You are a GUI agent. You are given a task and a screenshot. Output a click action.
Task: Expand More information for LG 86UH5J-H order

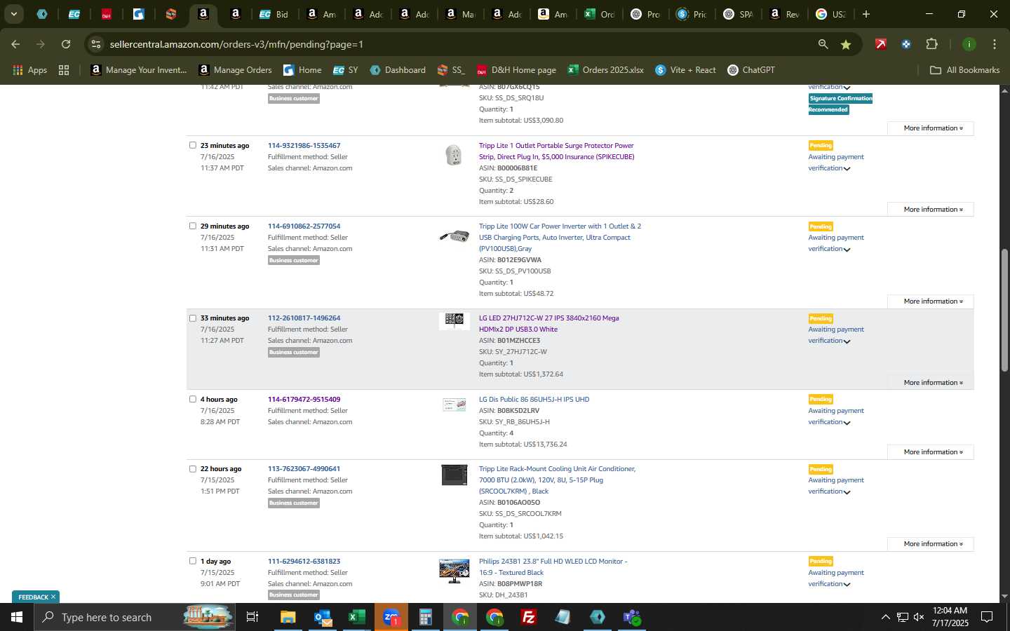pos(930,452)
